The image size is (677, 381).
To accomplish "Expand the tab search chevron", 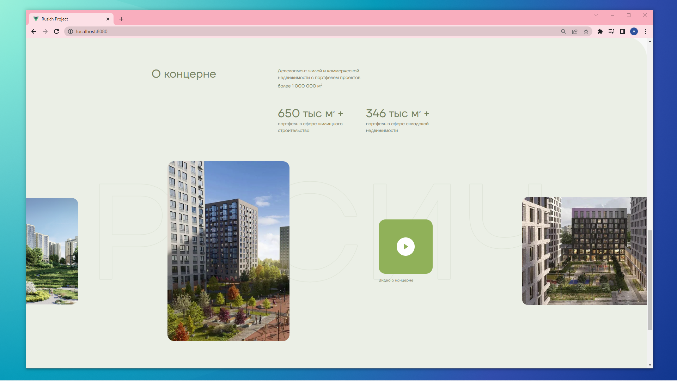I will [596, 15].
